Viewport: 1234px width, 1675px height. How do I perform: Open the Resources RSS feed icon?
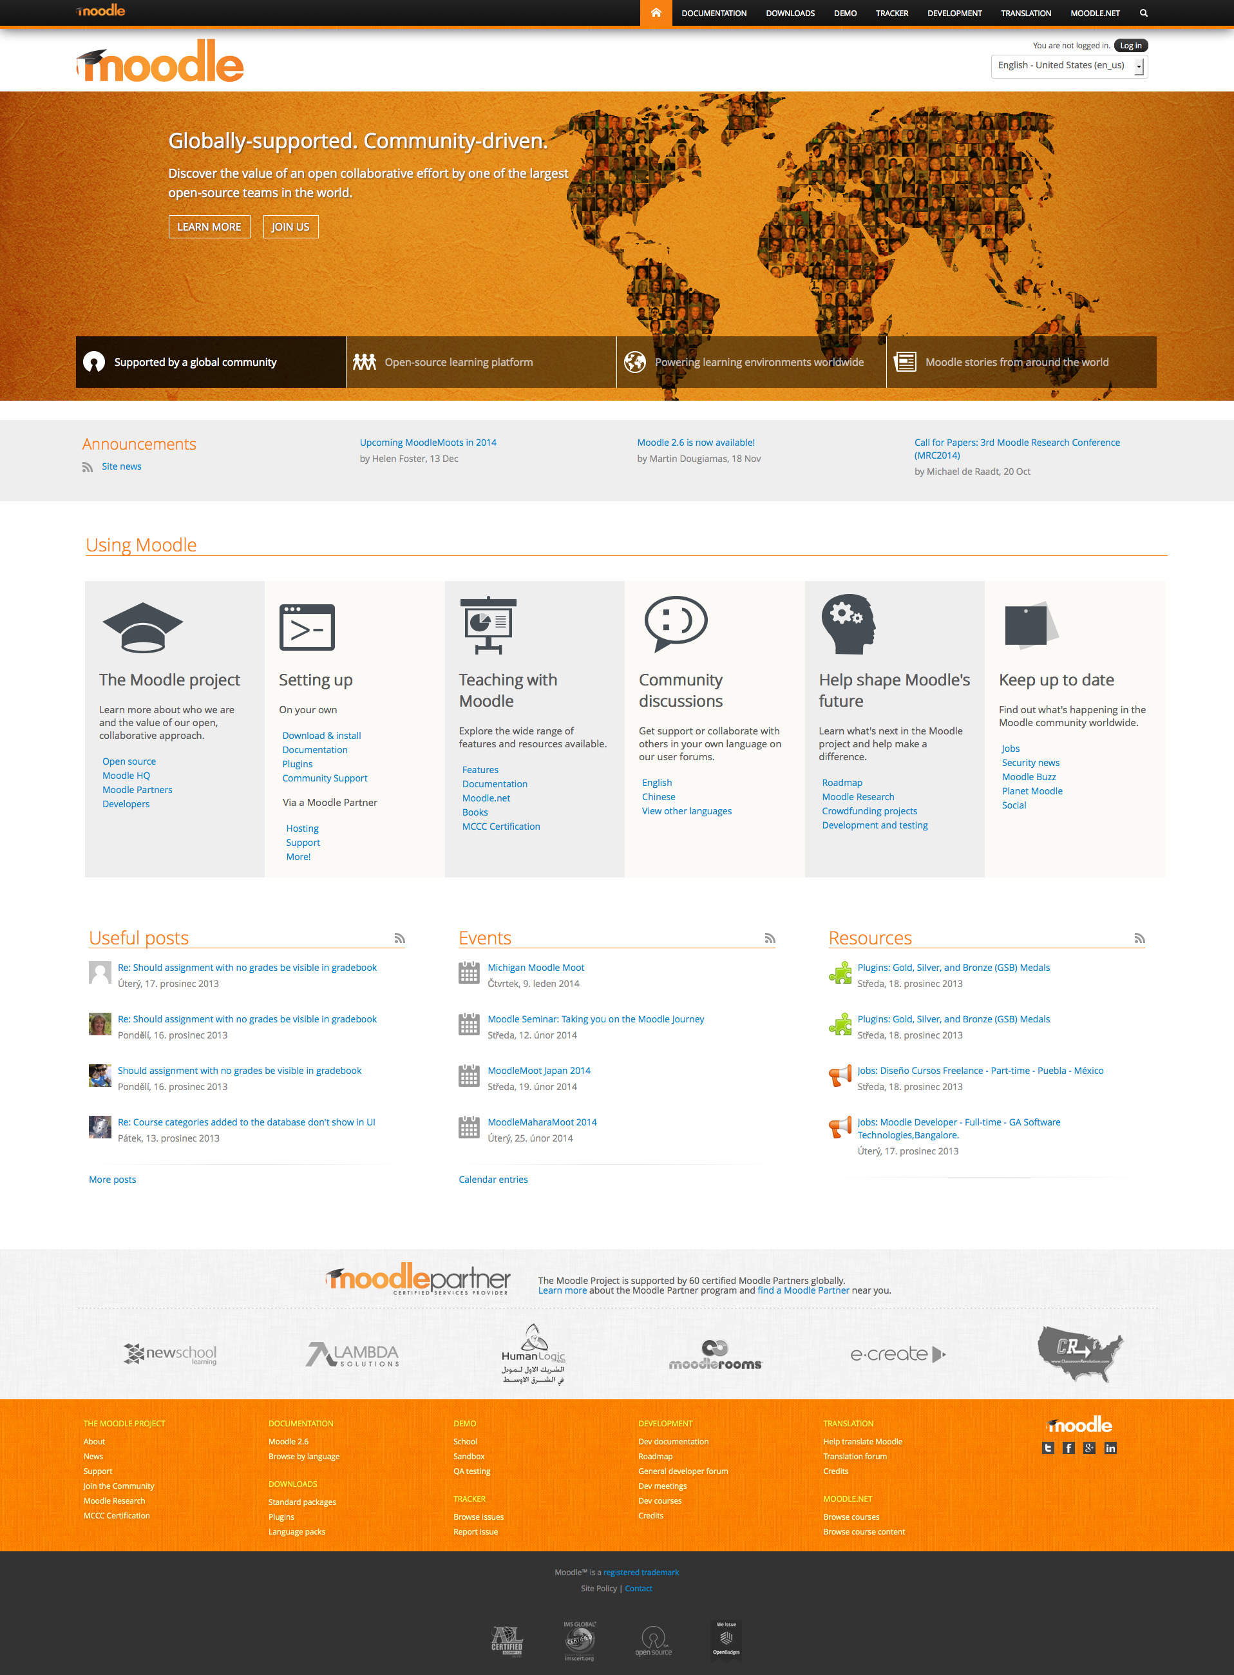[x=1140, y=939]
